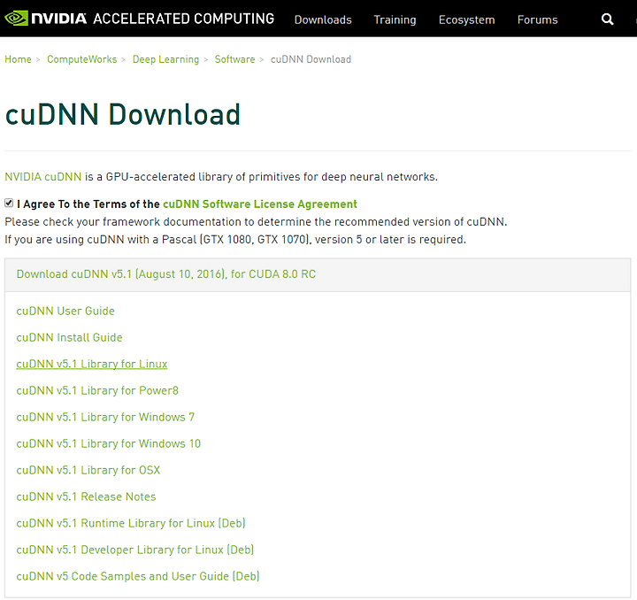Screen dimensions: 637x600
Task: Download cuDNN v5.1 Library for Windows 7
Action: pyautogui.click(x=105, y=417)
